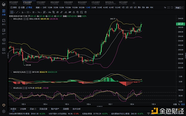Open the second sidebar icon below trading
This screenshot has height=116, width=186.
tap(4, 22)
